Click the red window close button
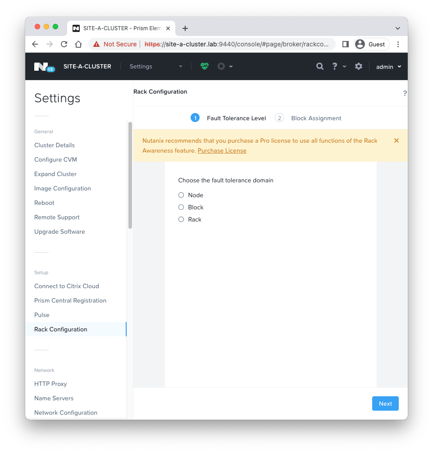 (37, 27)
